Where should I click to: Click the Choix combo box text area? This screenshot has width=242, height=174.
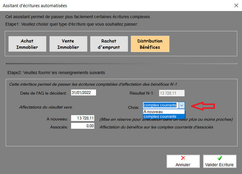pos(160,105)
